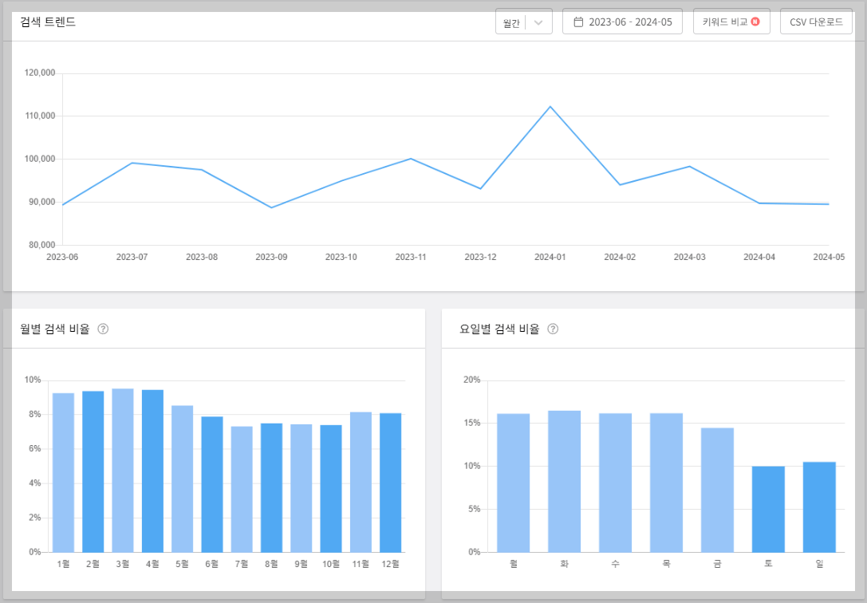Click the 2023-10 x-axis label

tap(341, 257)
